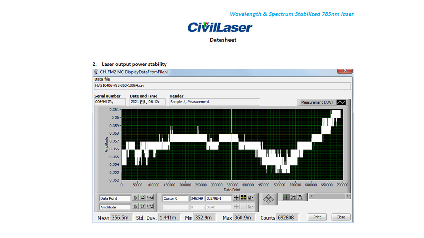
Task: Click the X-axis autoscale icon
Action: tap(143, 198)
